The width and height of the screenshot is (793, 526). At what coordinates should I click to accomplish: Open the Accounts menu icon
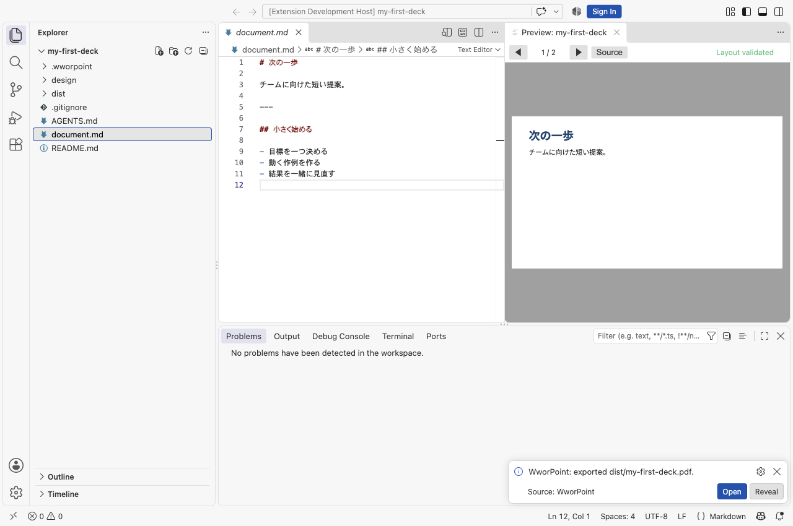point(16,465)
